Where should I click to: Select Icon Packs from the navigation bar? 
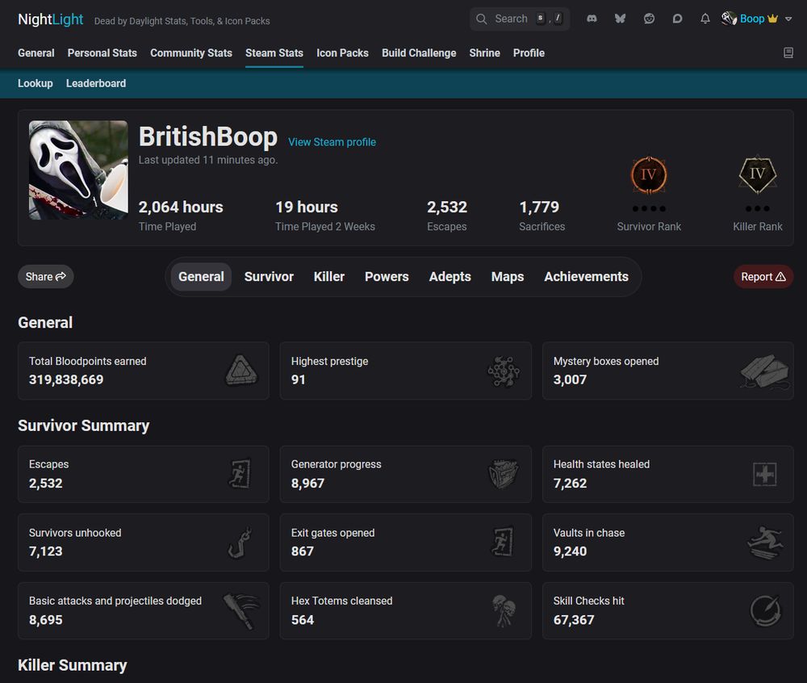click(342, 53)
